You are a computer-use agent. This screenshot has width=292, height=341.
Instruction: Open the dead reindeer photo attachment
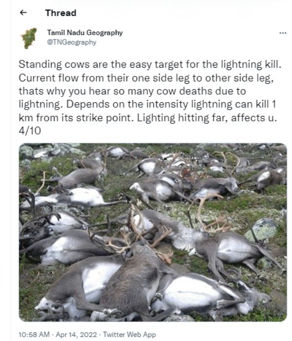click(x=153, y=232)
